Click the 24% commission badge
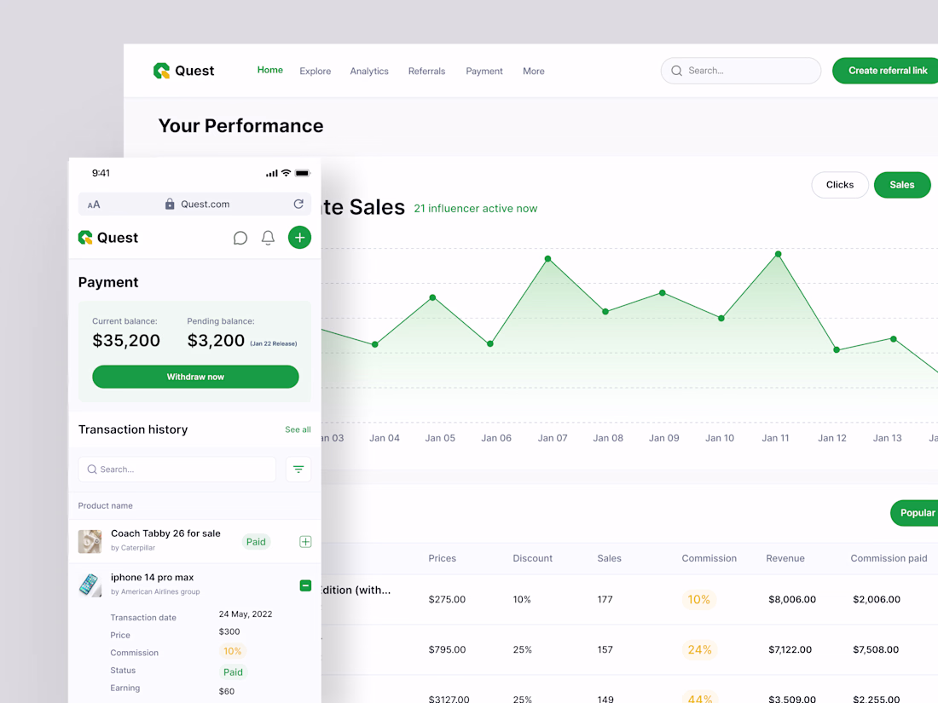 tap(699, 649)
